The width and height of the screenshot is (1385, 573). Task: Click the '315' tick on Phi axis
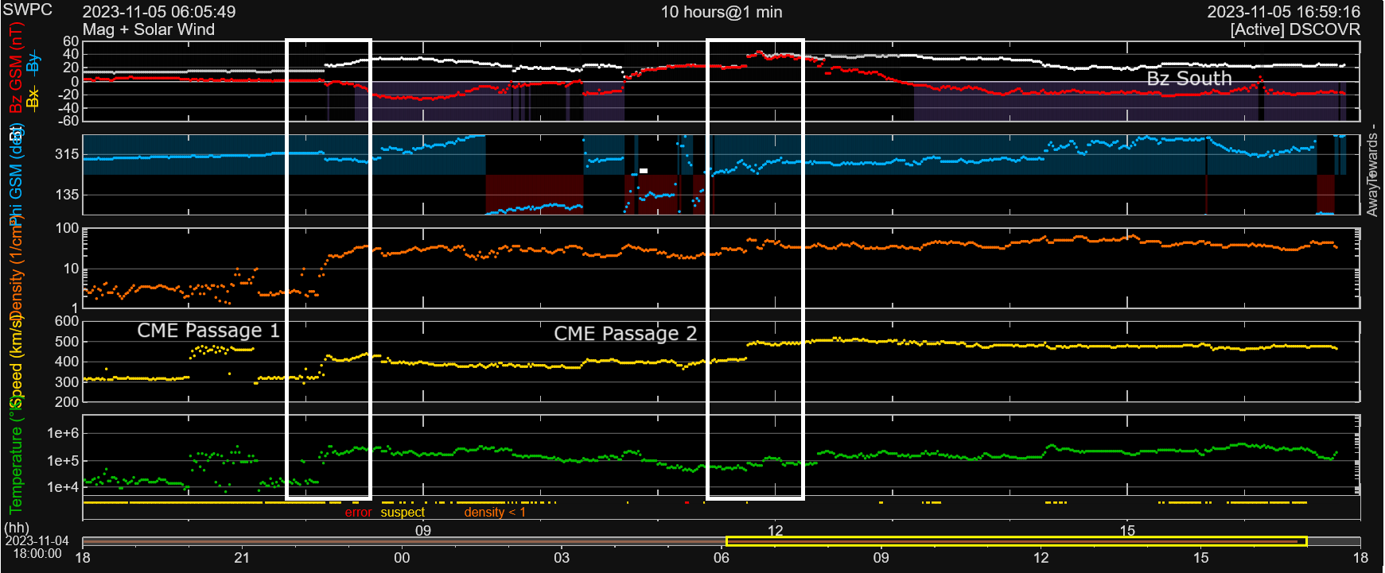coord(67,154)
